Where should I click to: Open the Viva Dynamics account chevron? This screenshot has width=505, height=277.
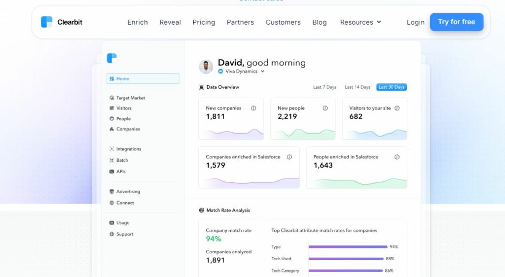click(x=262, y=71)
